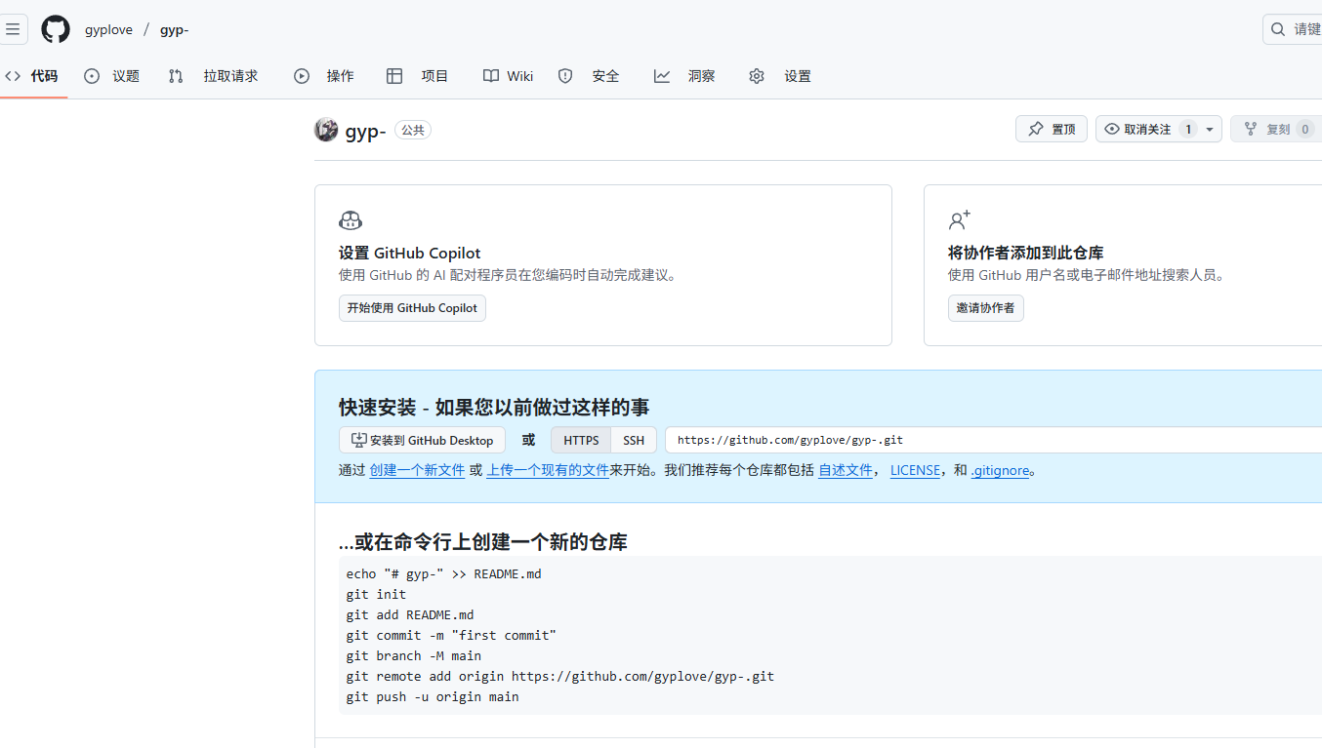Expand the watch options dropdown arrow
The height and width of the screenshot is (748, 1322).
[1210, 129]
